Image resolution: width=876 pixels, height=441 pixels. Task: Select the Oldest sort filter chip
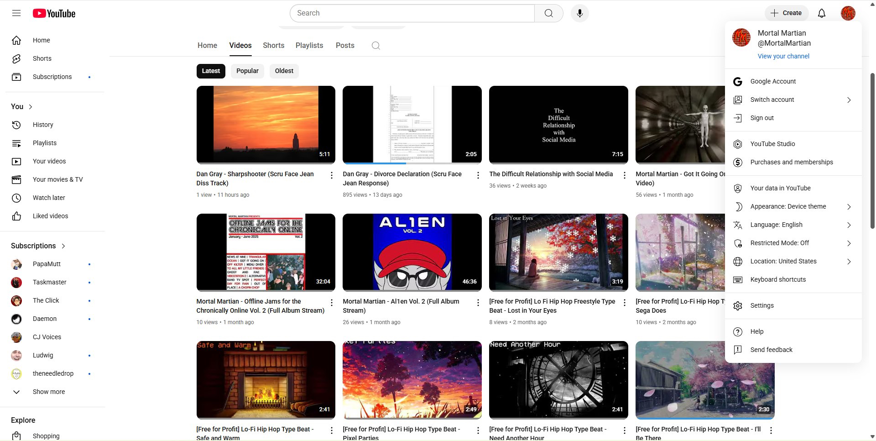click(x=284, y=71)
